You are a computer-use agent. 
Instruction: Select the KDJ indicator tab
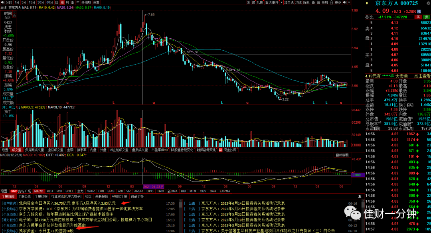[x=50, y=191]
